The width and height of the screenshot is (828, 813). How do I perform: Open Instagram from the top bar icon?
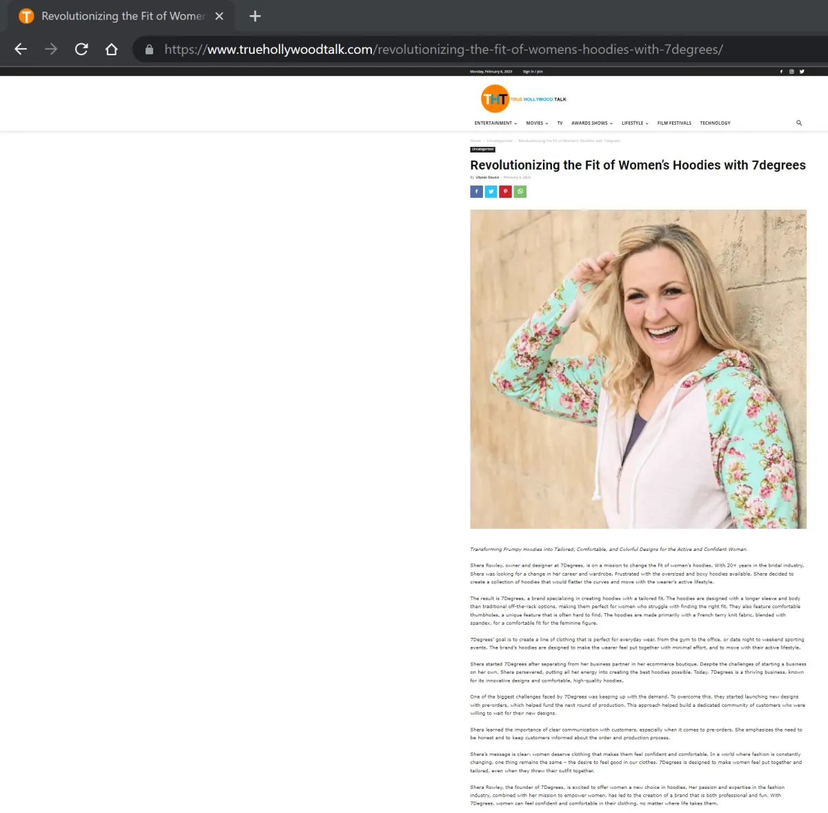pos(791,72)
